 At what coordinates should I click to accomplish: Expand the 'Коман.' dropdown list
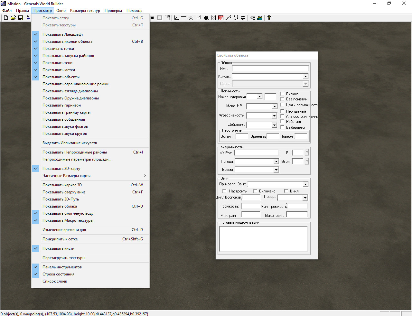coord(305,77)
